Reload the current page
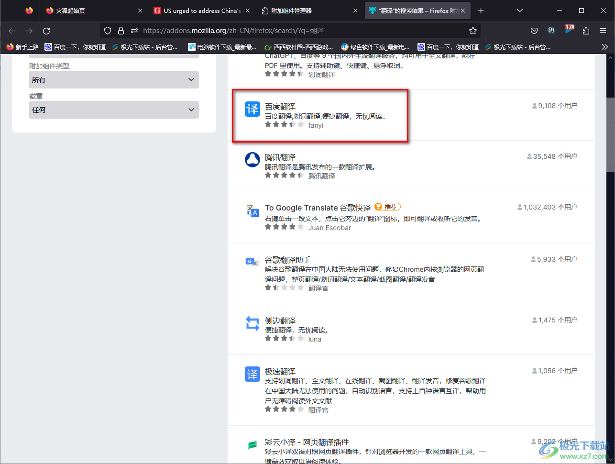The width and height of the screenshot is (615, 464). point(46,31)
